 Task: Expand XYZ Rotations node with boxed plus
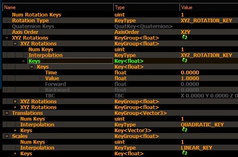15,102
